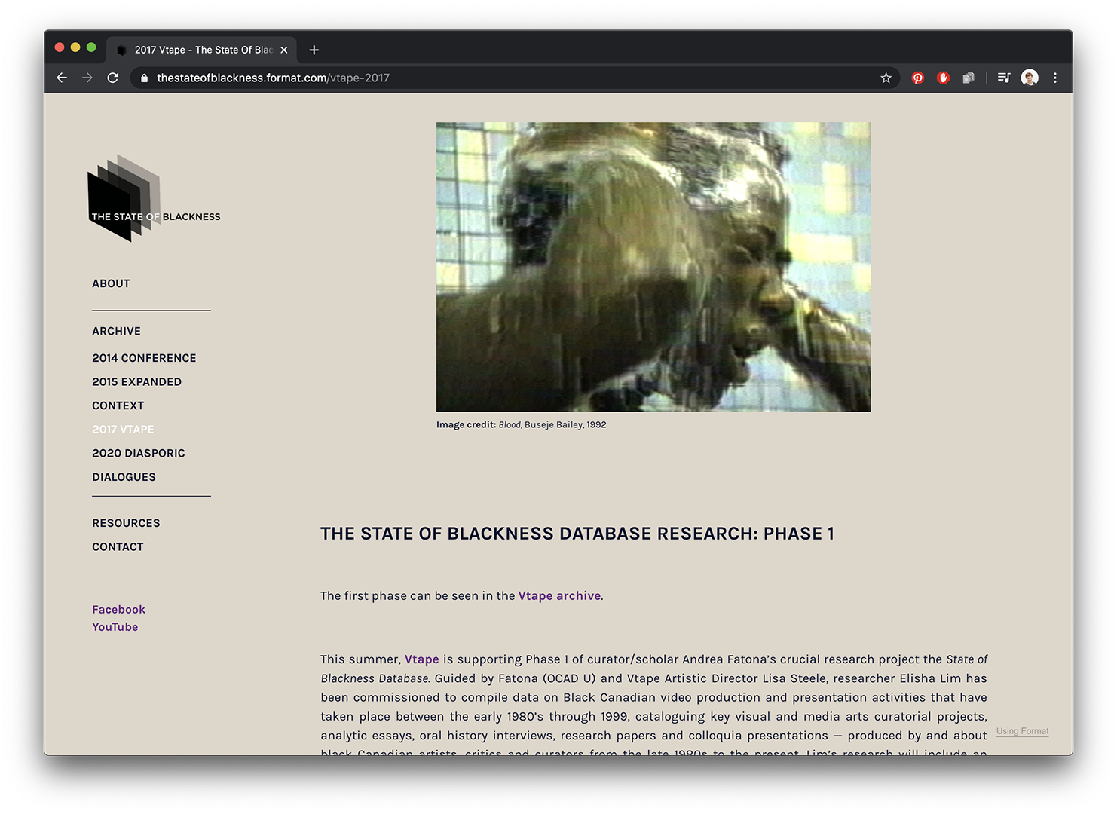The width and height of the screenshot is (1117, 814).
Task: Open the media control playlist icon
Action: (1003, 78)
